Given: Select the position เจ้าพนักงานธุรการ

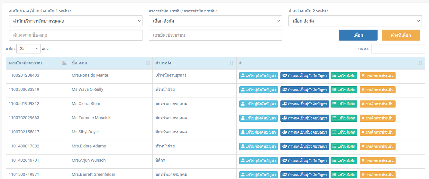Looking at the screenshot, I should 171,75.
